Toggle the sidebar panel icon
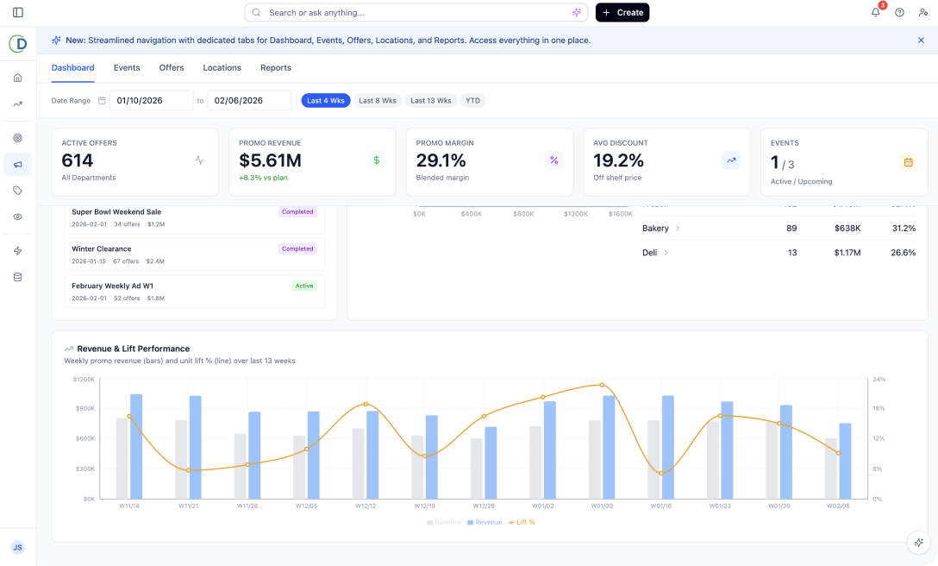This screenshot has width=938, height=566. (x=18, y=12)
